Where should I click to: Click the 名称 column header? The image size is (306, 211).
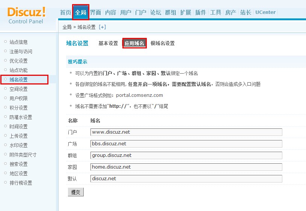(x=72, y=121)
